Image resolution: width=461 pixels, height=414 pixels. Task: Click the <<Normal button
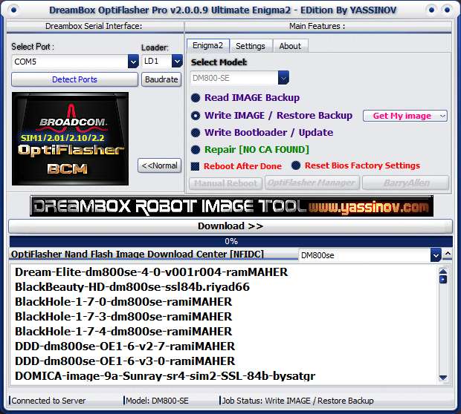coord(159,165)
